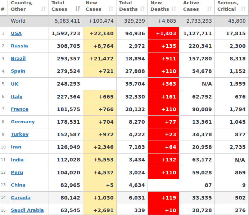Click the Saudi Arabia link
249x215 pixels.
point(27,210)
